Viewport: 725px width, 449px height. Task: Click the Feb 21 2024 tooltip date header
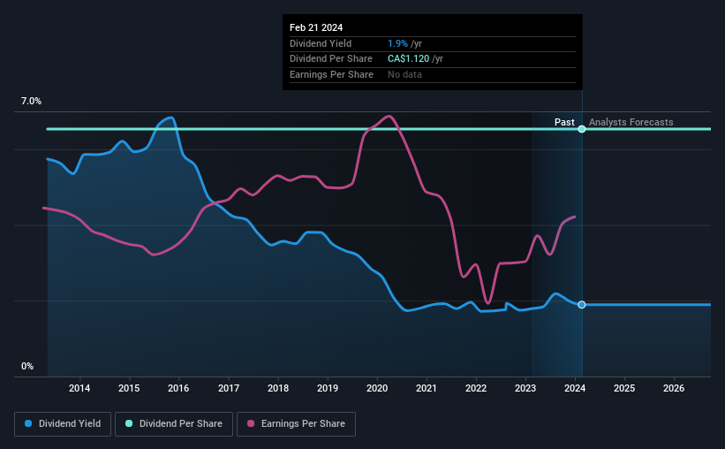[316, 27]
